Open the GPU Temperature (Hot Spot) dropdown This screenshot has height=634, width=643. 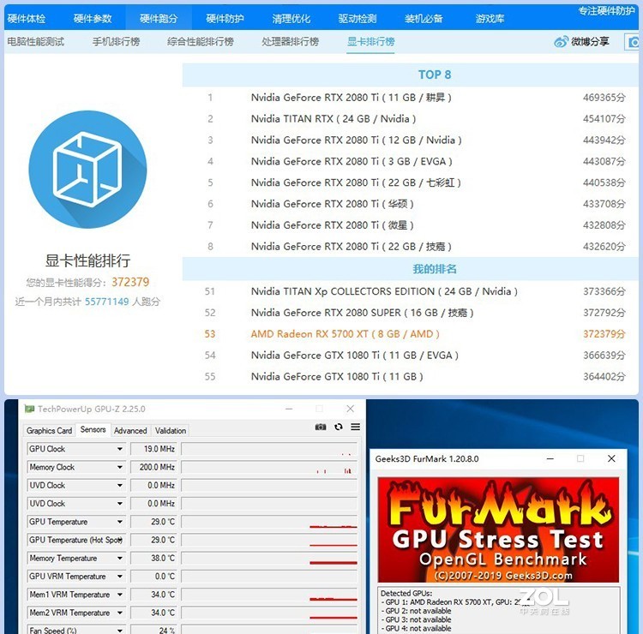pyautogui.click(x=120, y=540)
